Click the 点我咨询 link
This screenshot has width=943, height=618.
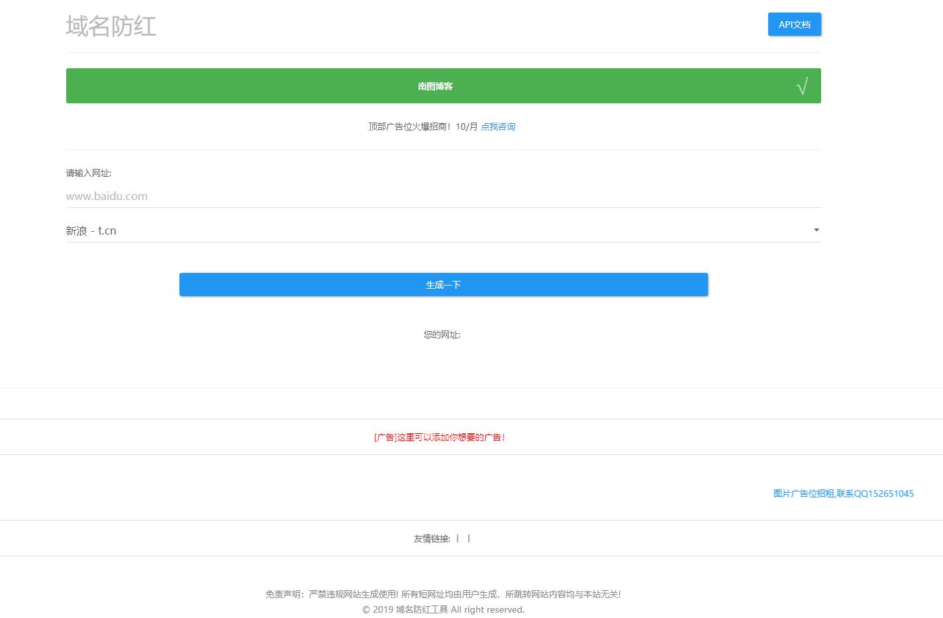pyautogui.click(x=498, y=127)
